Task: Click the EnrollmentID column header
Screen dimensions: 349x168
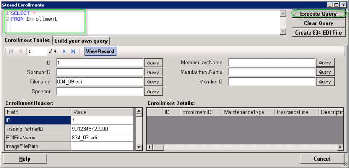Action: (201, 112)
